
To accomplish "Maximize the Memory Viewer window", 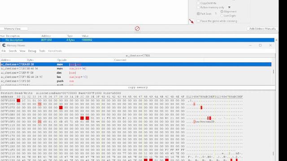I will coord(260,45).
